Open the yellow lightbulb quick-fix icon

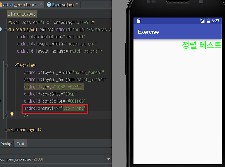pos(12,114)
